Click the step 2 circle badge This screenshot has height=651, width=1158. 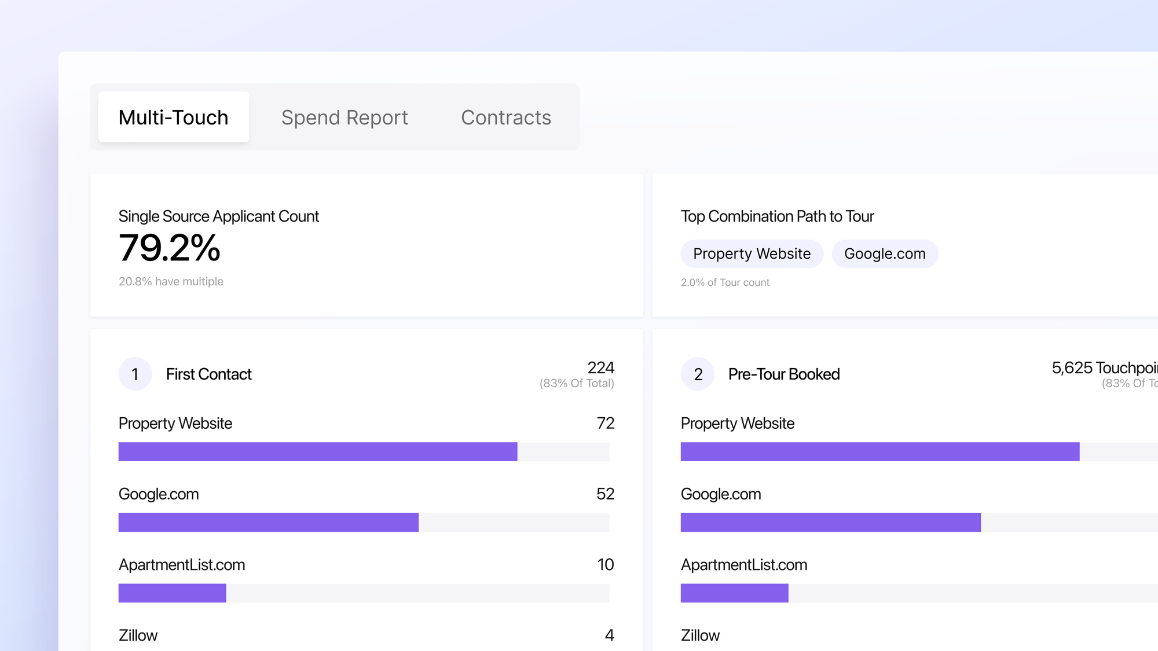pos(698,374)
